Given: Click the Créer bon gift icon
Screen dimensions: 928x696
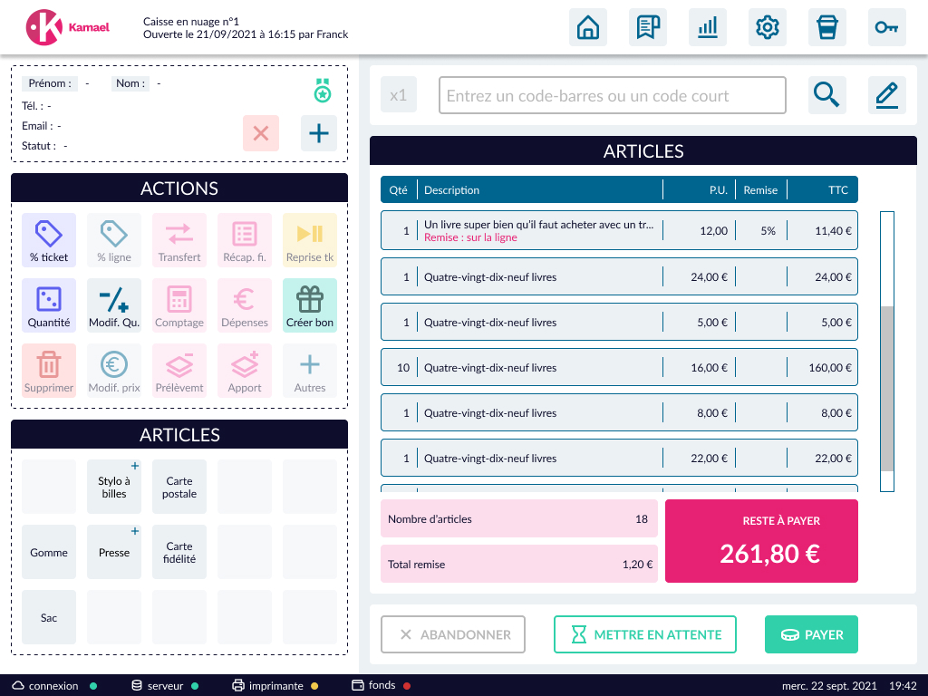Looking at the screenshot, I should point(310,305).
